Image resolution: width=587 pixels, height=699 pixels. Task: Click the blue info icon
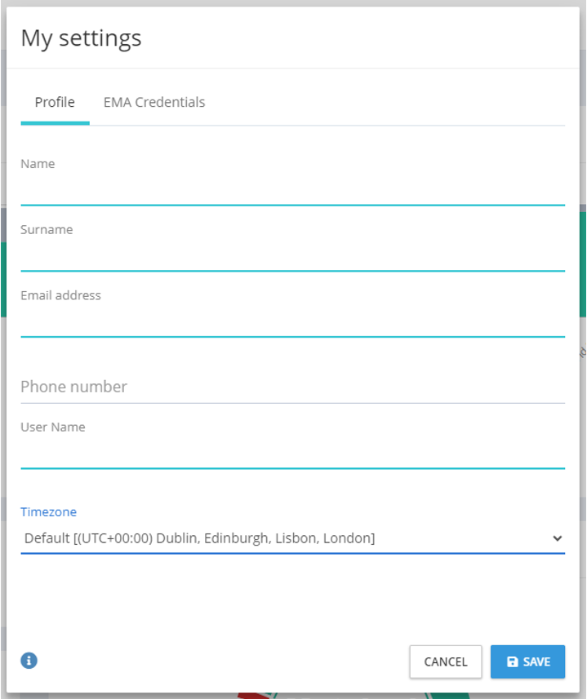29,661
